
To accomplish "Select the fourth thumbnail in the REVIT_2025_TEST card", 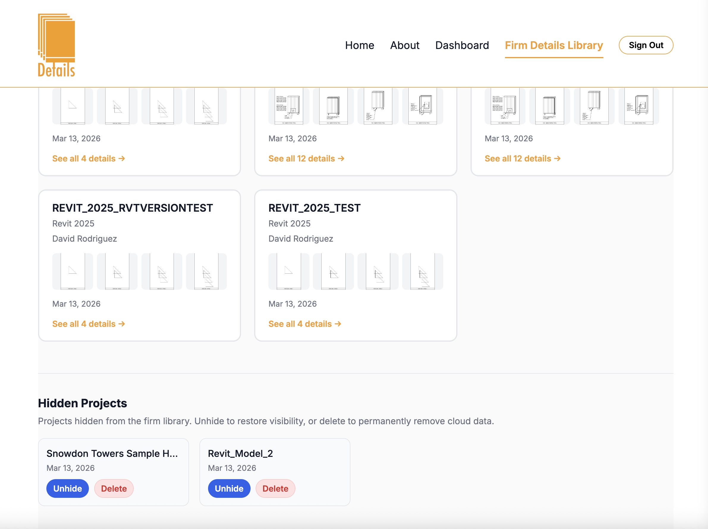I will click(422, 271).
